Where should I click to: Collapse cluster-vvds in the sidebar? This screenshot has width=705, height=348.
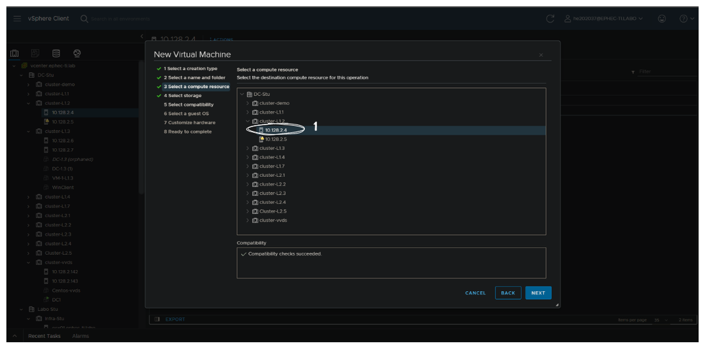[28, 262]
